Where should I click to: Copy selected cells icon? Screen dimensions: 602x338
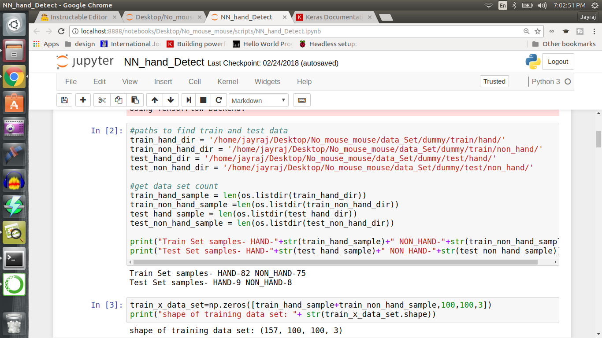(119, 100)
